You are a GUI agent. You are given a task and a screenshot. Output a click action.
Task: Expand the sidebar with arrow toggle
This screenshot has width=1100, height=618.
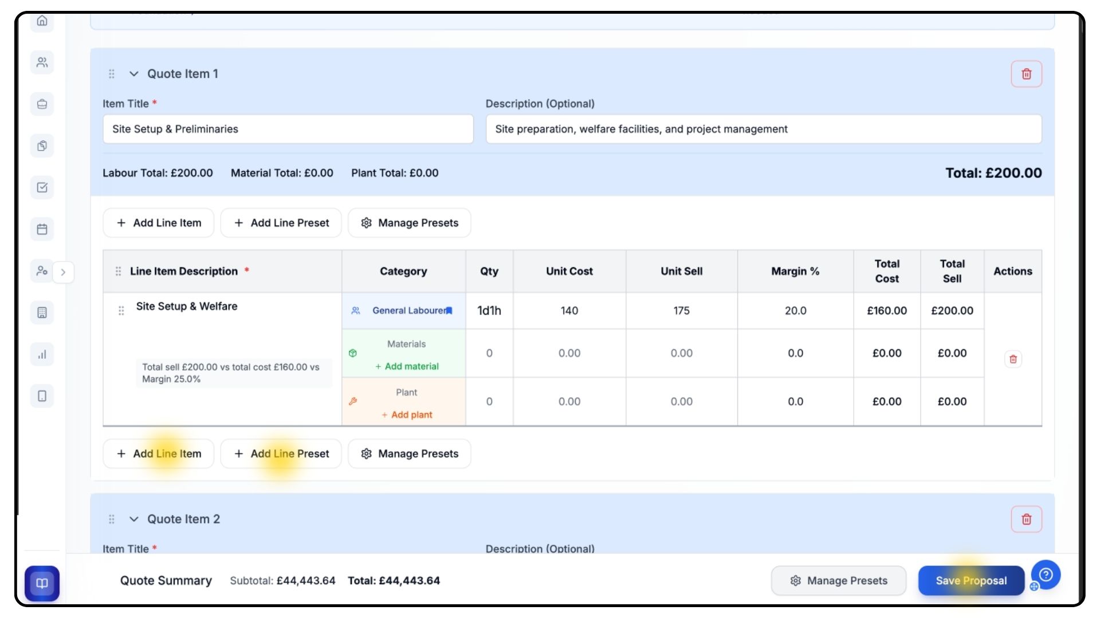point(64,272)
